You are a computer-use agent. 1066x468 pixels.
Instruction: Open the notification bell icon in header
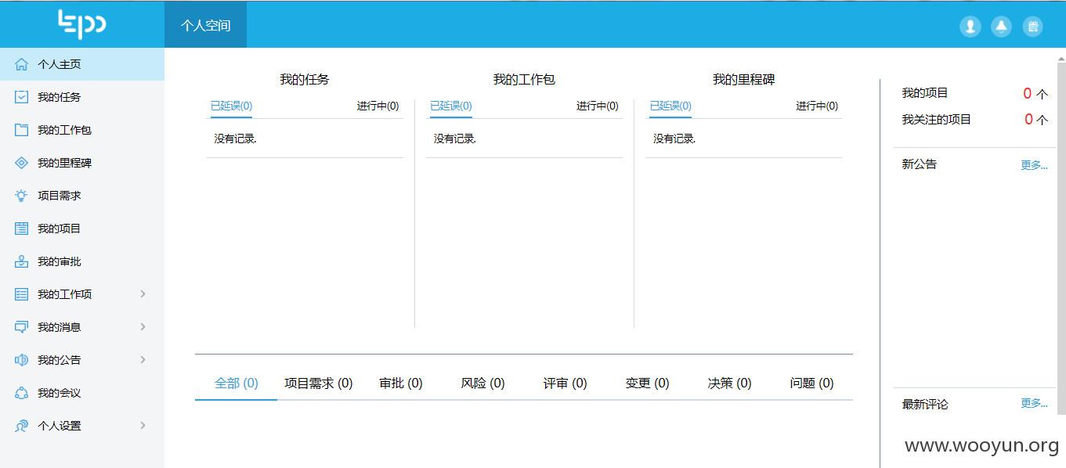(x=1001, y=27)
